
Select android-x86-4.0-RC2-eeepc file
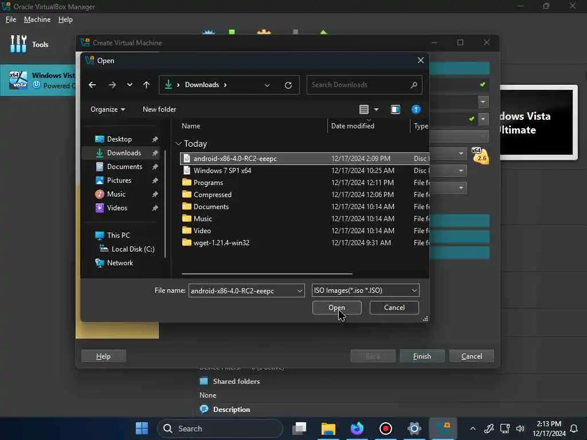click(304, 159)
